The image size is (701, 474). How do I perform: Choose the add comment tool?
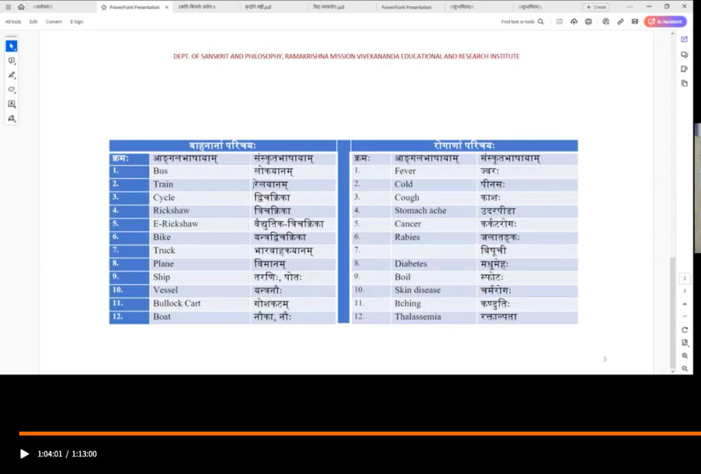click(x=12, y=61)
